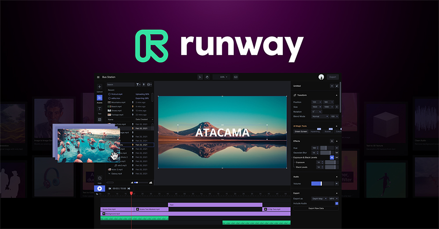Adjust the Volume slider
Screen dimensions: 439x229
(323, 184)
